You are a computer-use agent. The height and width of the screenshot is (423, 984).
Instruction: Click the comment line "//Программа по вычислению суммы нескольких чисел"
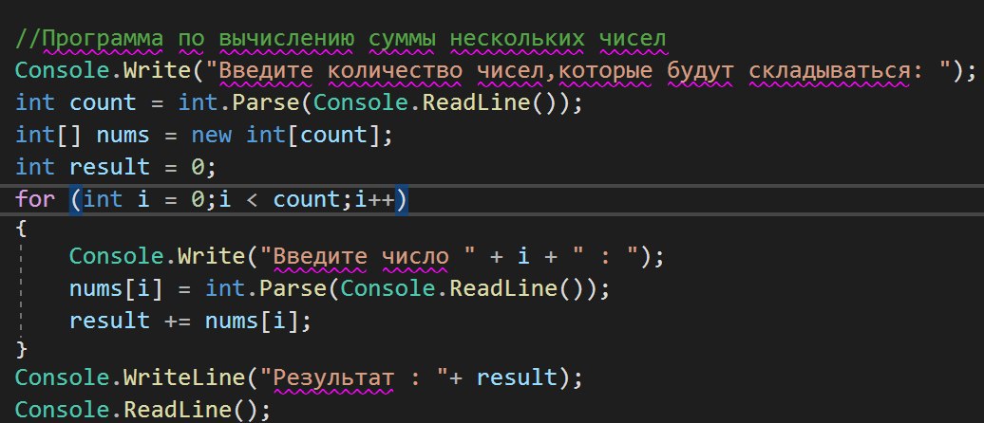point(340,39)
